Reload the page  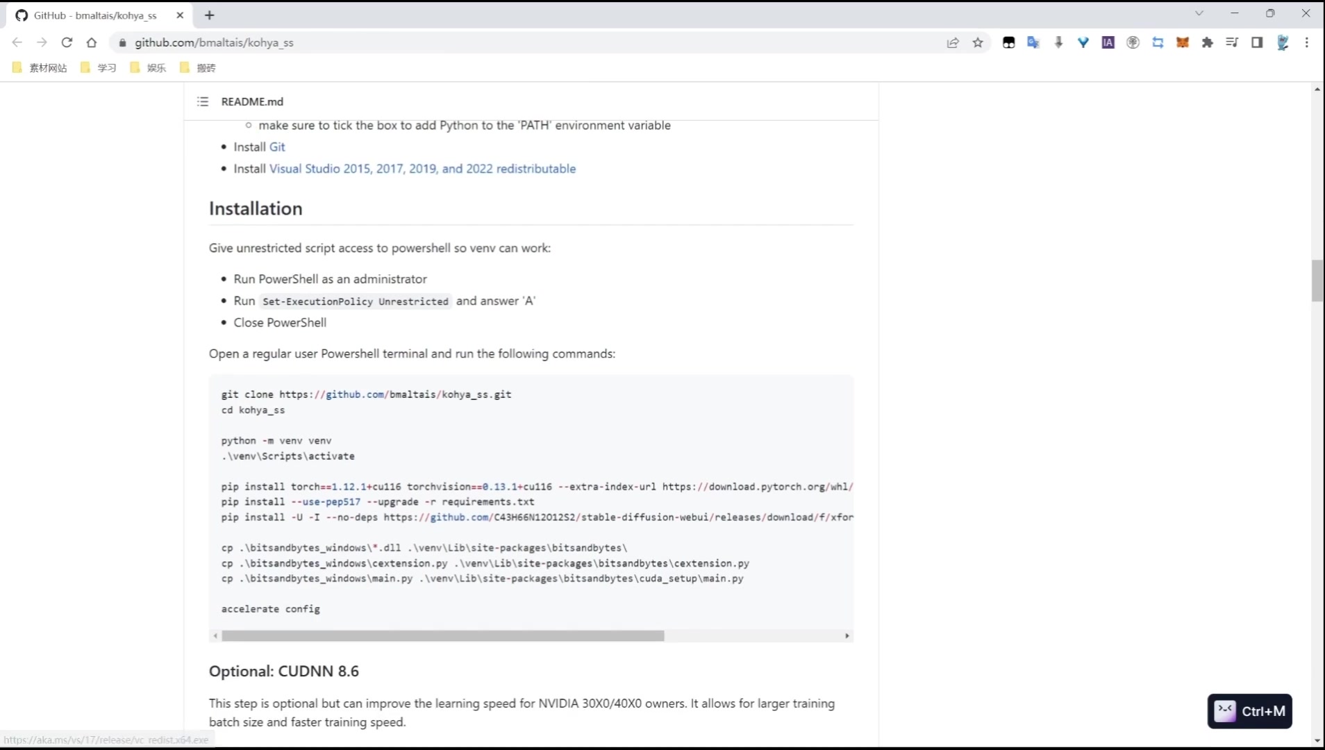click(67, 42)
